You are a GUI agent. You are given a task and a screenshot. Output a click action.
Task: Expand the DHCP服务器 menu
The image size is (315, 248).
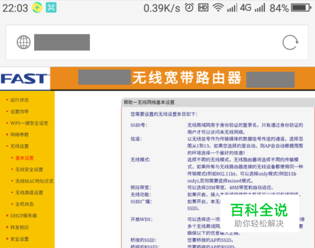point(23,216)
